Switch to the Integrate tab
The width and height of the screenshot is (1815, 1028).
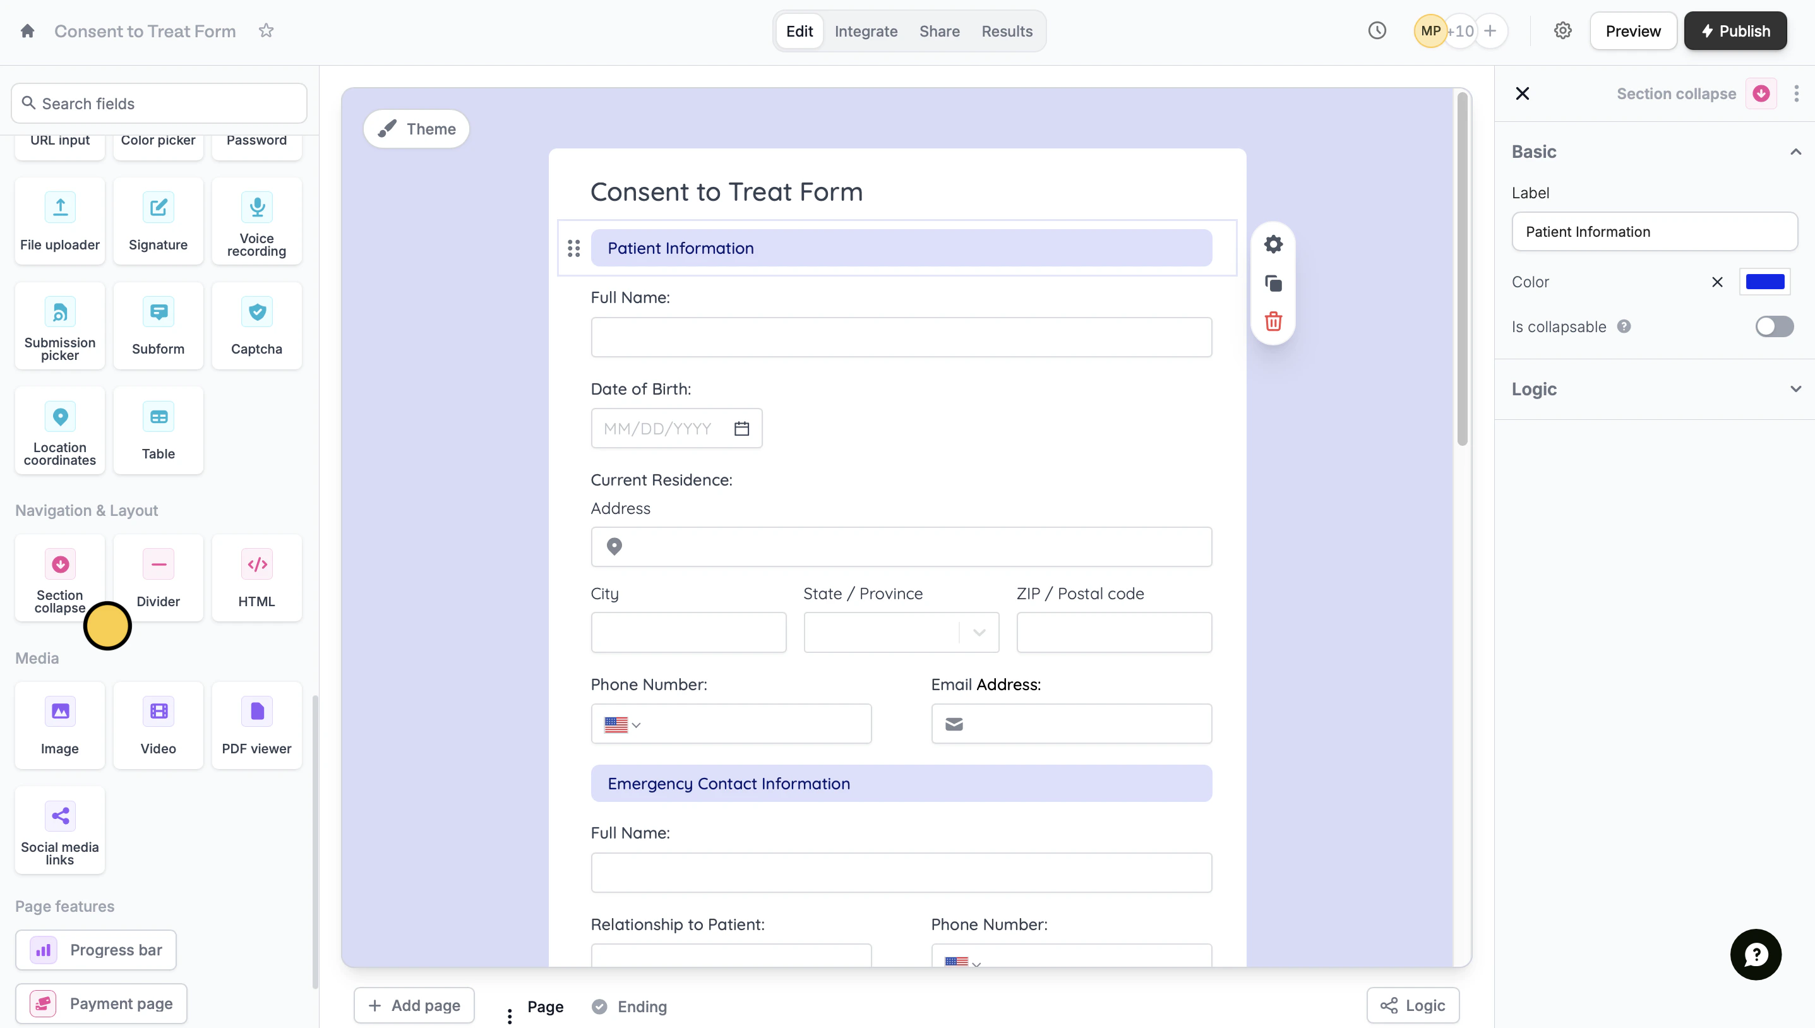865,31
